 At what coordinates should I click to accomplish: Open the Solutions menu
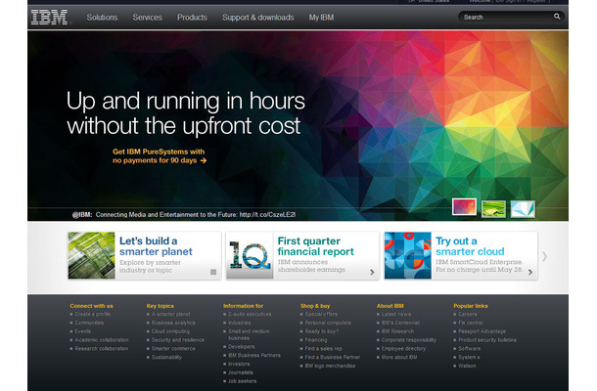pyautogui.click(x=102, y=18)
